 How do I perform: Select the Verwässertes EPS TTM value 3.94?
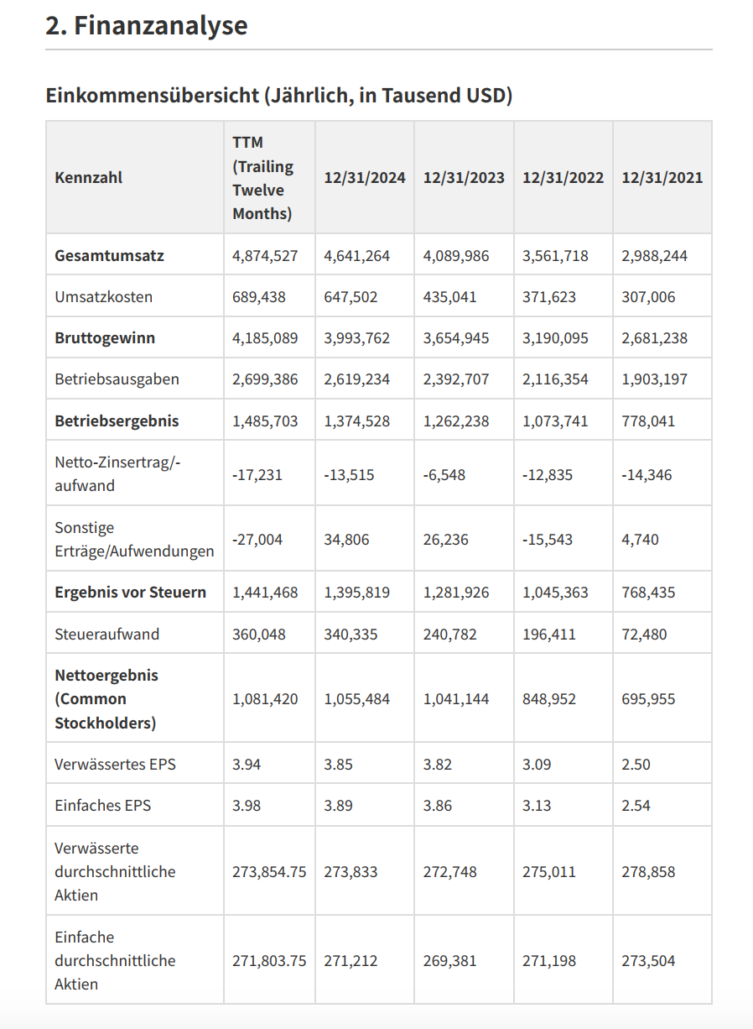(247, 765)
